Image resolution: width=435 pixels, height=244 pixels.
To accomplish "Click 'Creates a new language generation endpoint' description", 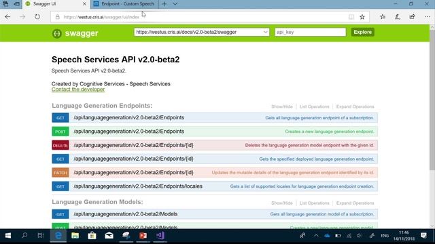I will 329,131.
